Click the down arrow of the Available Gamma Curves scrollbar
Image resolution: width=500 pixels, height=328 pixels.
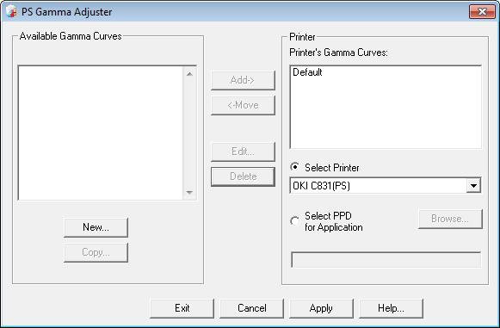click(189, 192)
